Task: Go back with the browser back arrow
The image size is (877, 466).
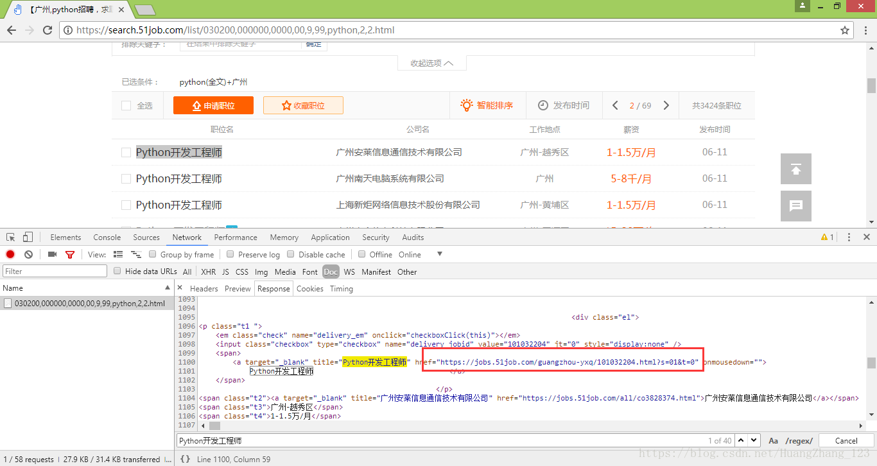Action: 12,30
